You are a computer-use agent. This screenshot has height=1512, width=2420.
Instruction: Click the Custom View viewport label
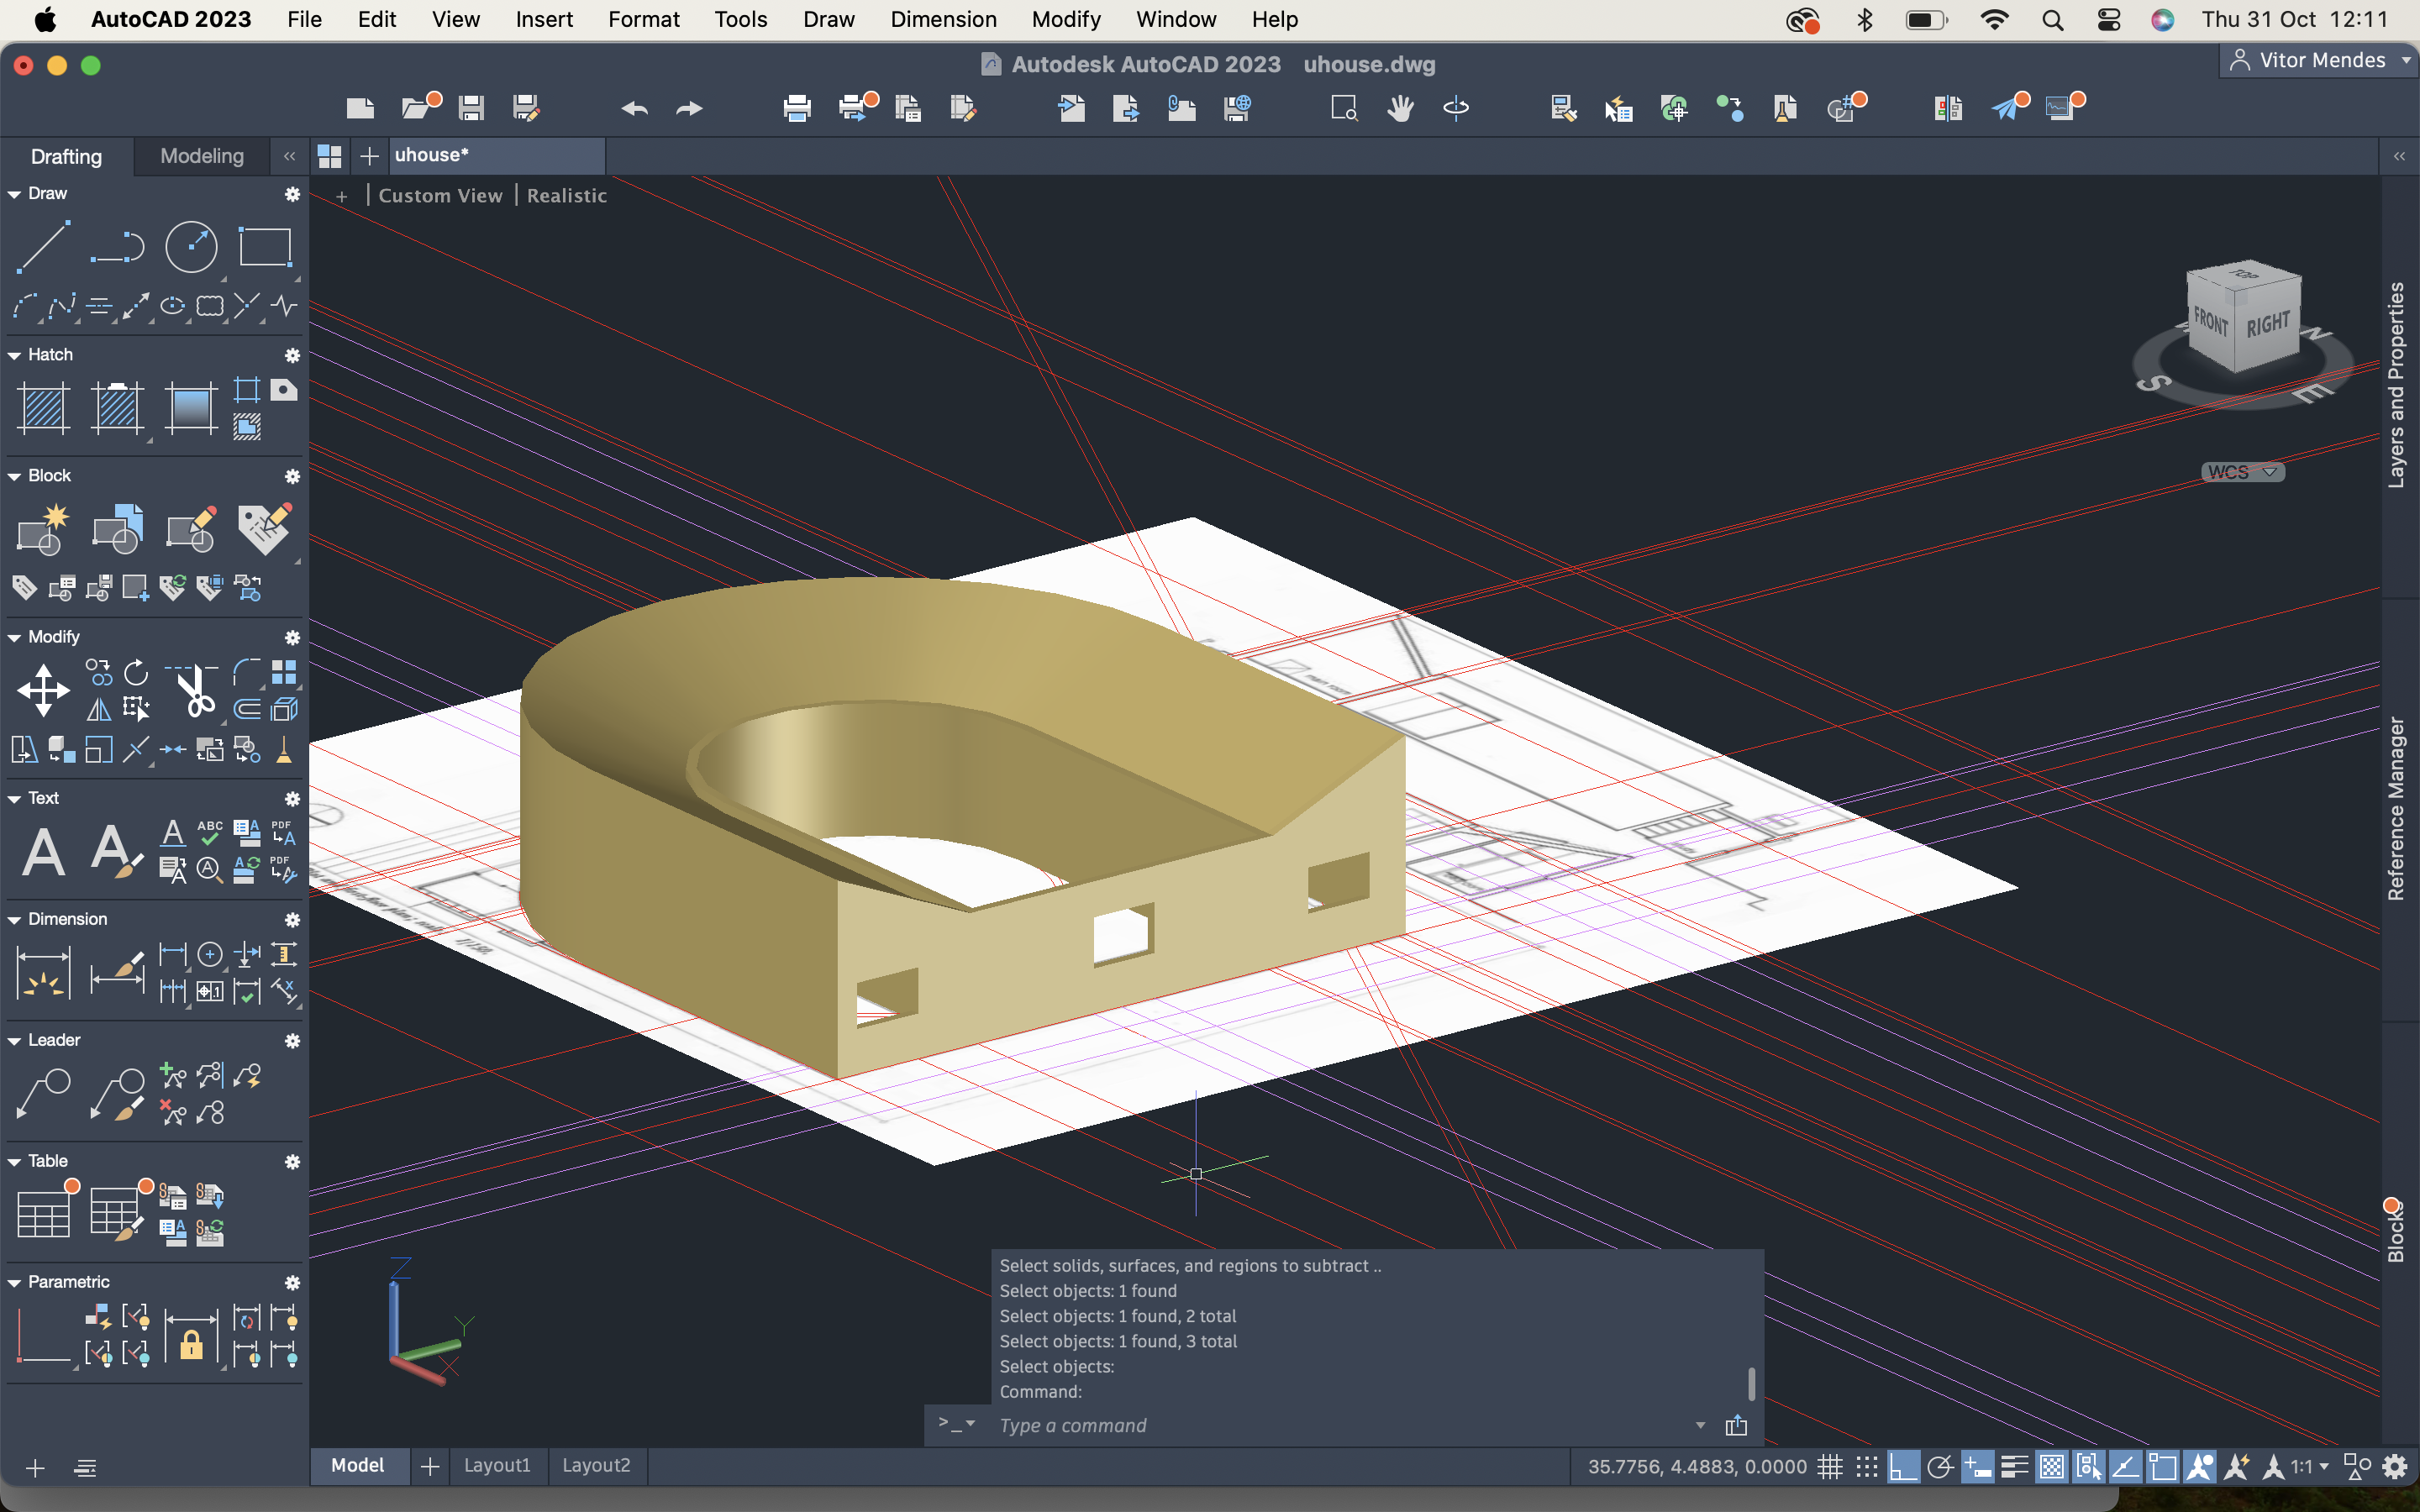tap(440, 195)
